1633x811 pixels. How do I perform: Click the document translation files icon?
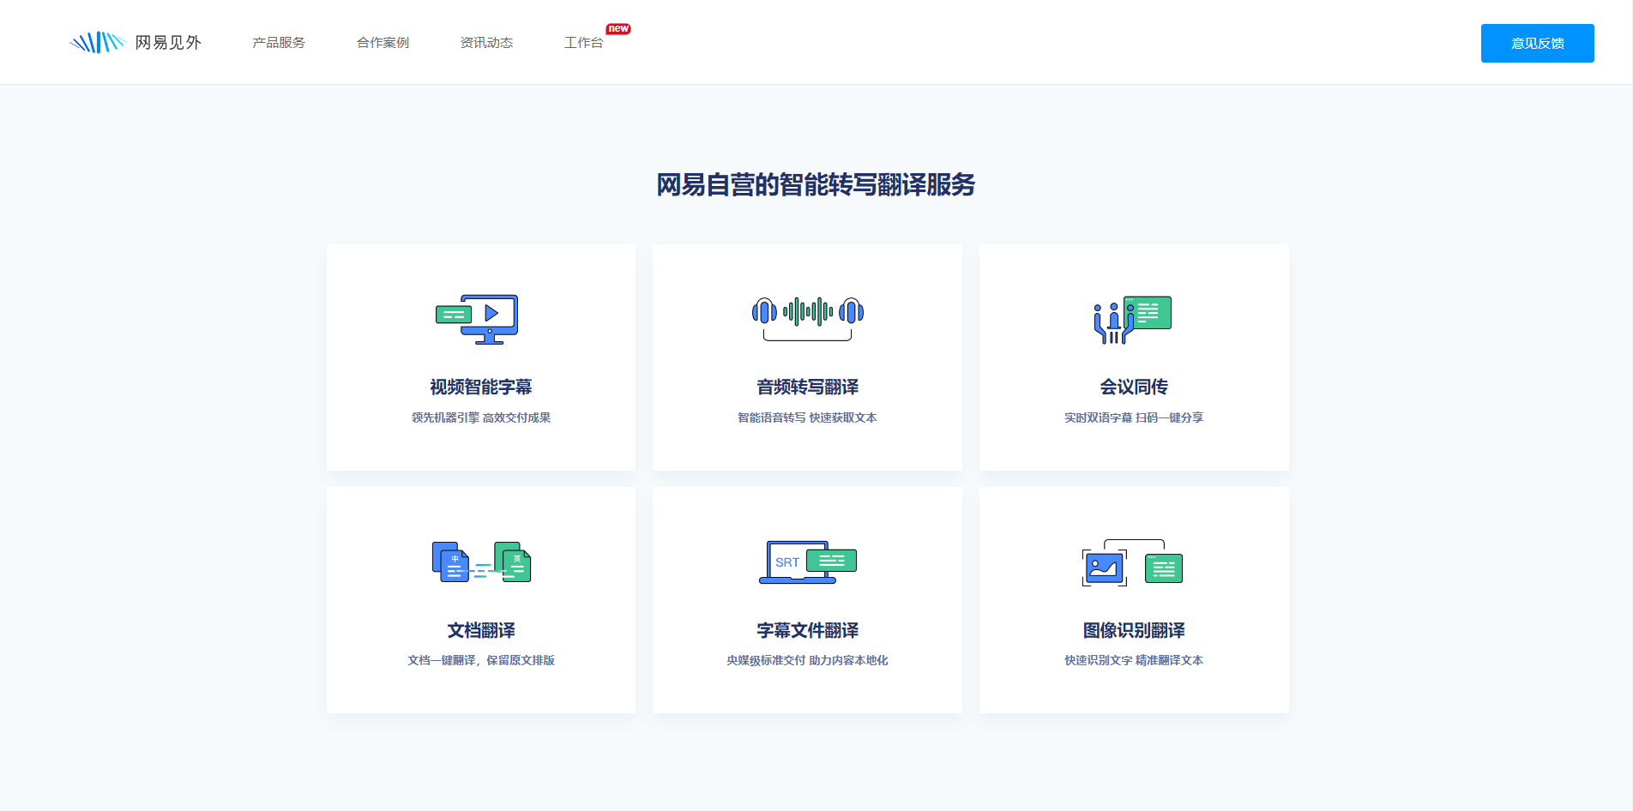(x=481, y=562)
